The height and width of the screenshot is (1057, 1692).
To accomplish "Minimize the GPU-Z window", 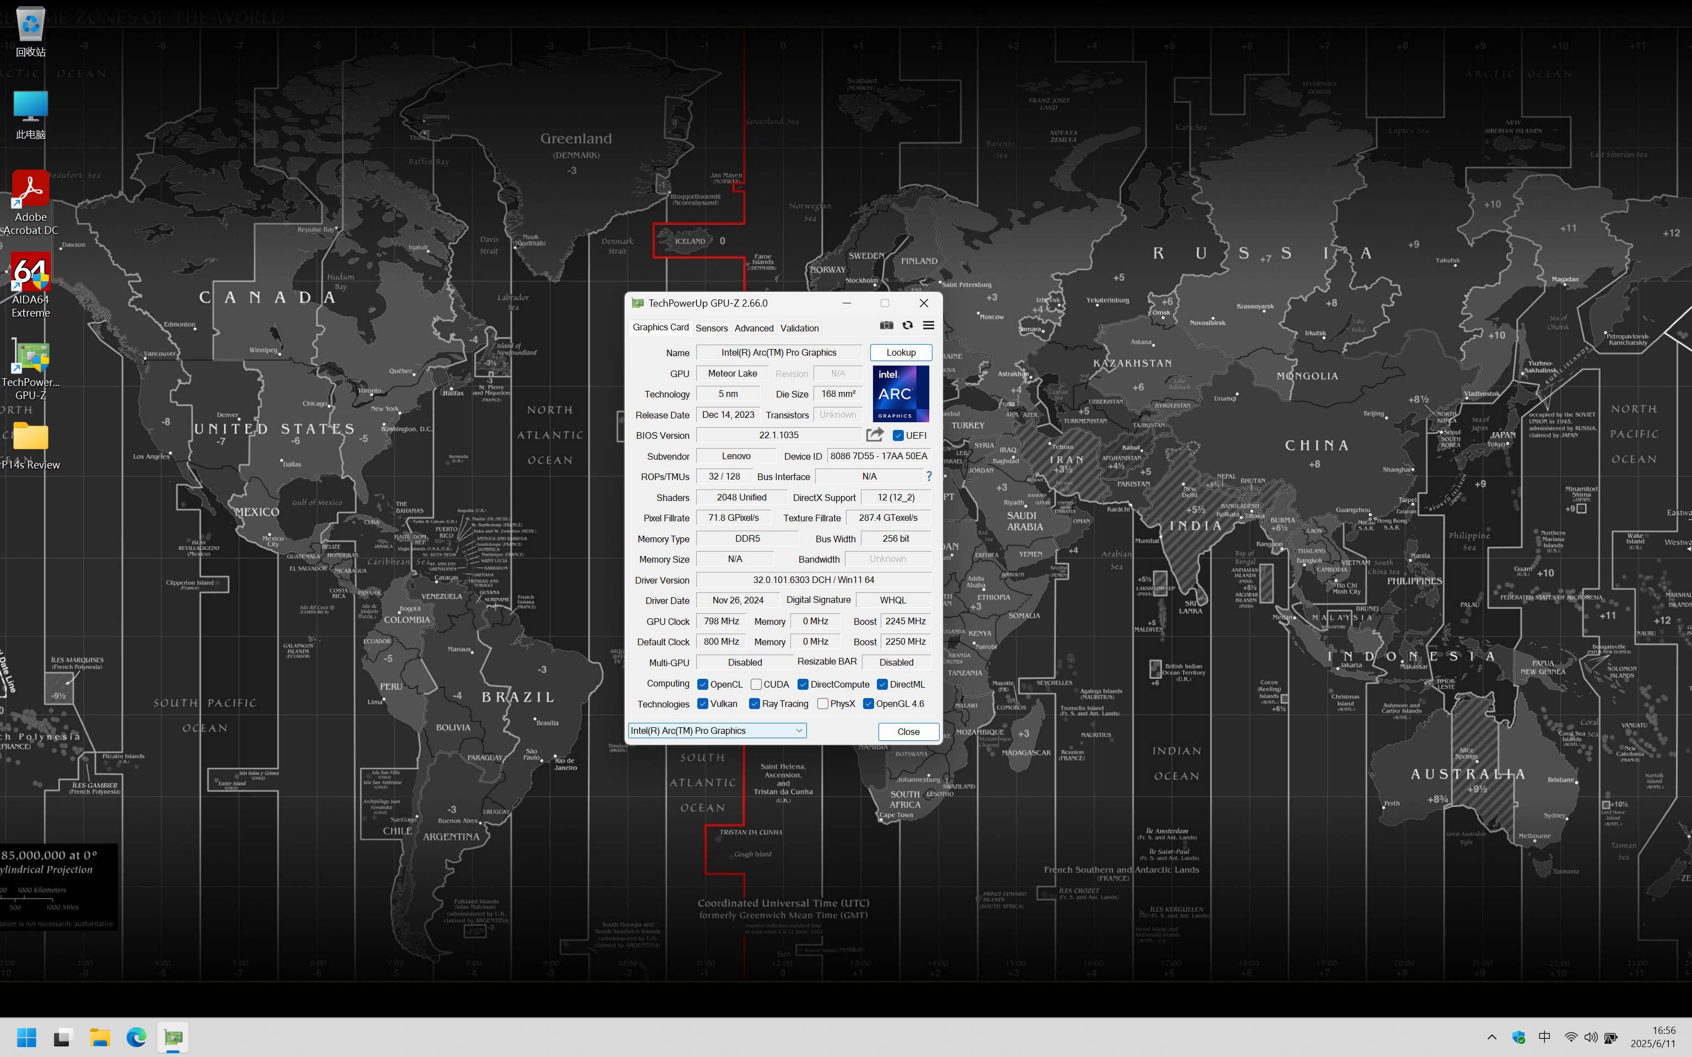I will pos(847,303).
